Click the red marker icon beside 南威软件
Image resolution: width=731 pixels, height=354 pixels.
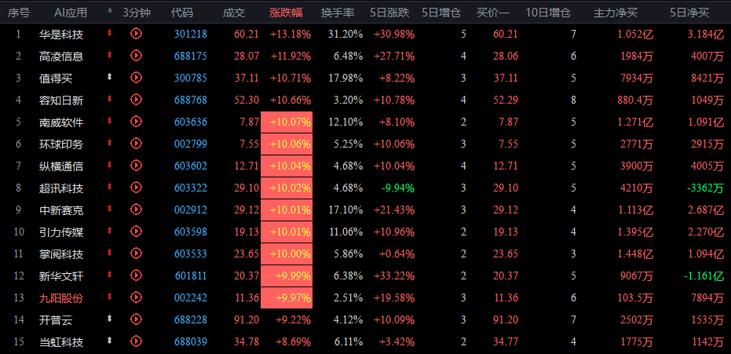coord(110,121)
